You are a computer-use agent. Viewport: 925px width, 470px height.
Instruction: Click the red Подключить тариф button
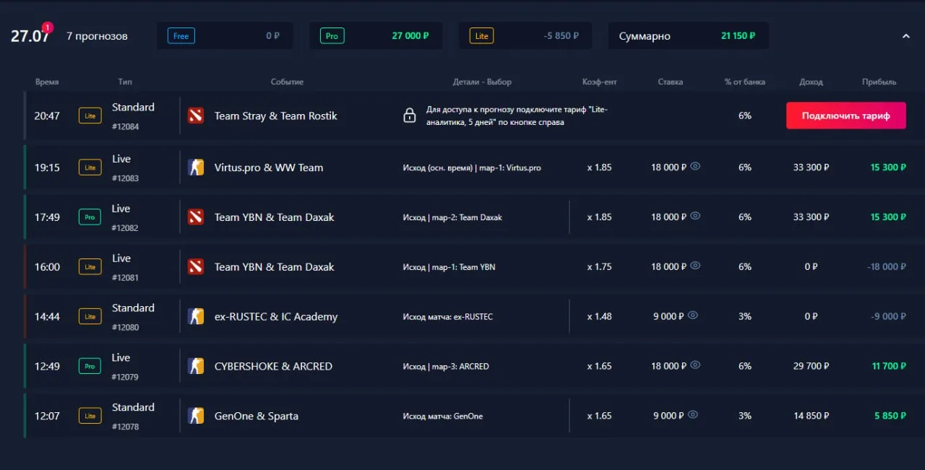(846, 116)
